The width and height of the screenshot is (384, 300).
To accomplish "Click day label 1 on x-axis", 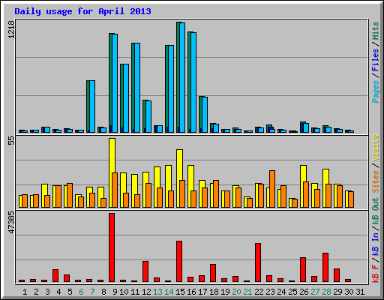I will coord(25,292).
